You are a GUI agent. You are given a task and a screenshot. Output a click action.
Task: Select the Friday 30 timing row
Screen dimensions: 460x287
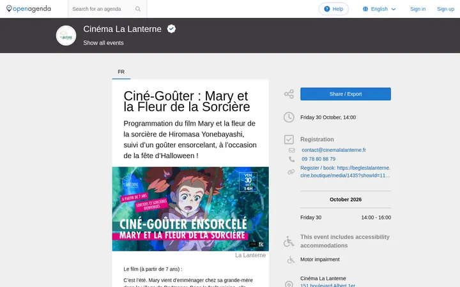tap(346, 217)
